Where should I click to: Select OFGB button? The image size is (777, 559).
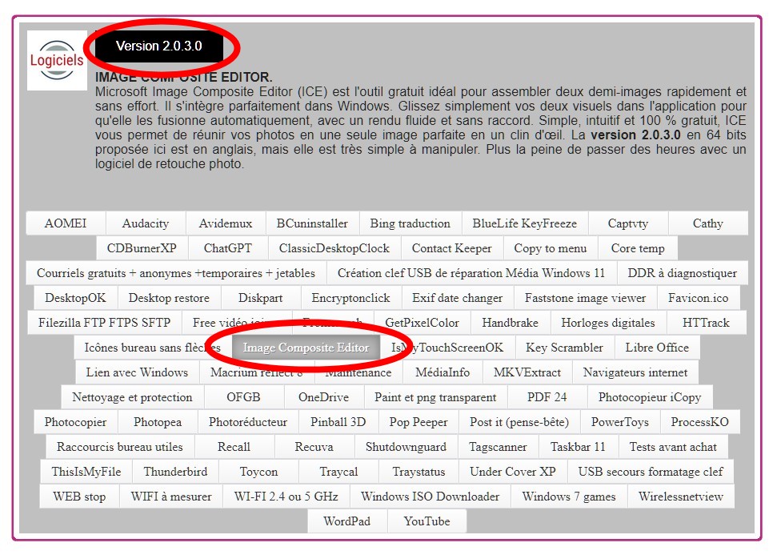(x=244, y=396)
